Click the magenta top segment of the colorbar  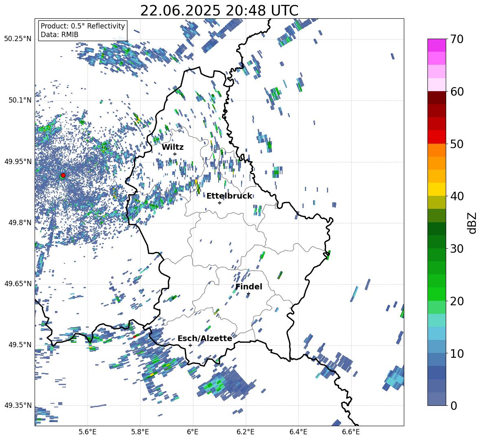(x=436, y=45)
